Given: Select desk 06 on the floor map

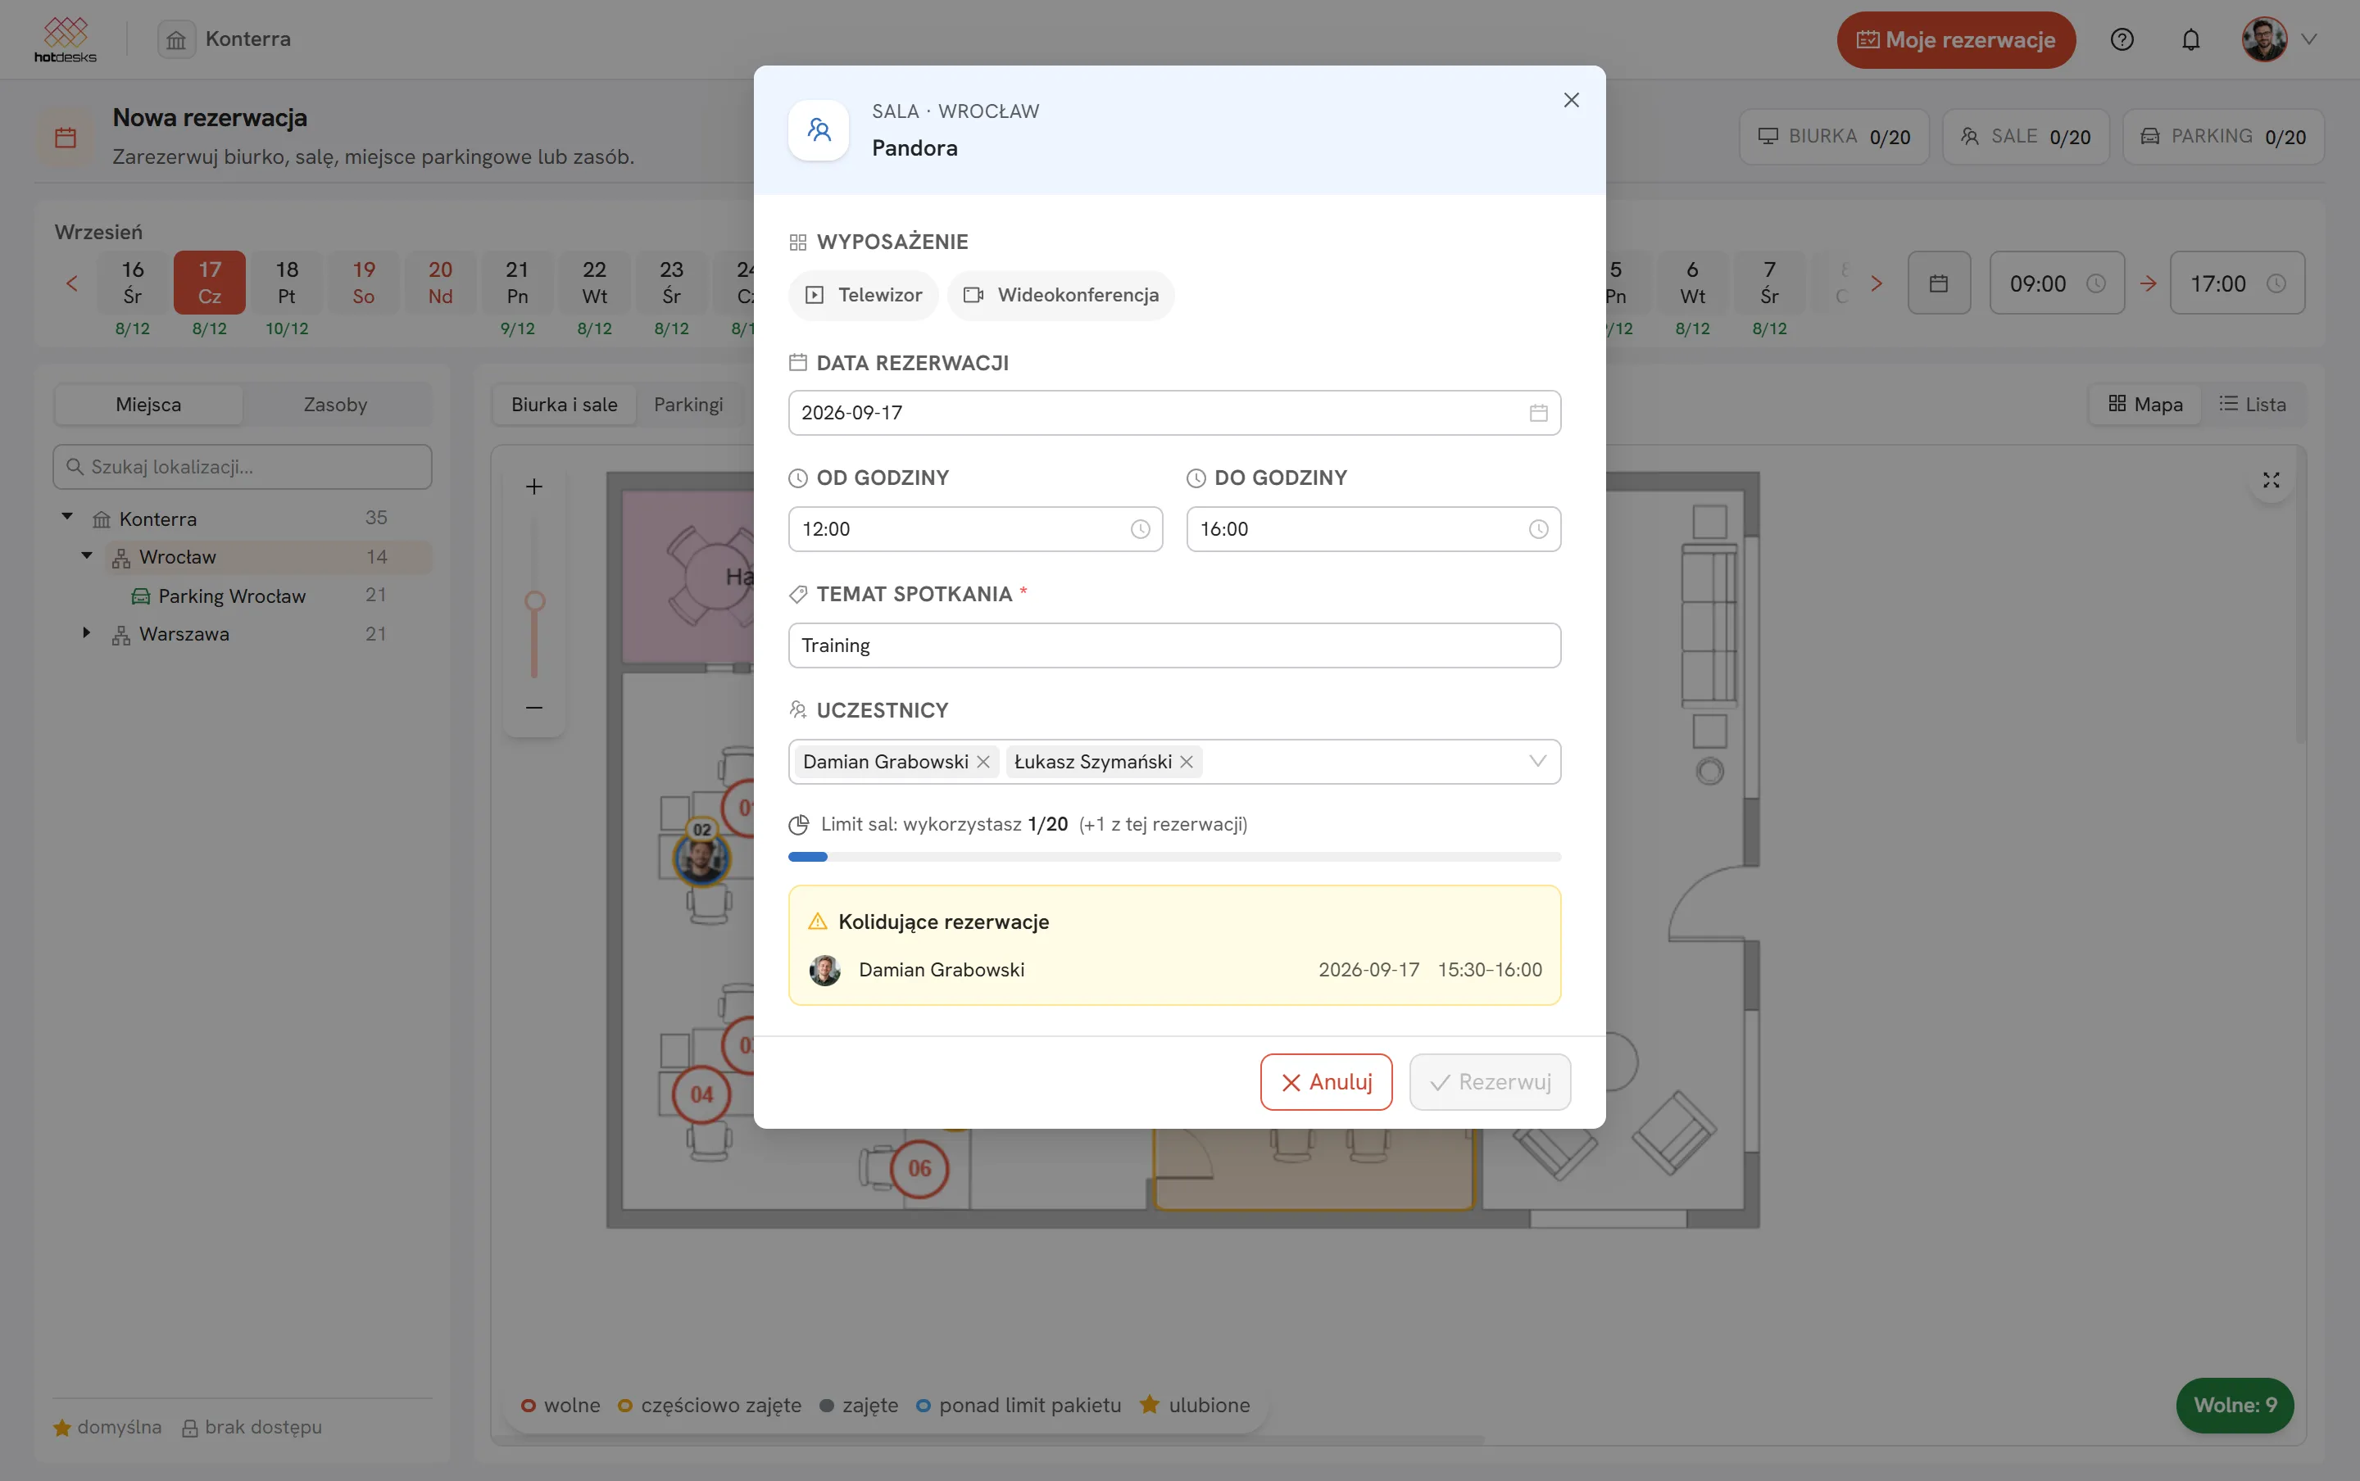Looking at the screenshot, I should pos(919,1169).
